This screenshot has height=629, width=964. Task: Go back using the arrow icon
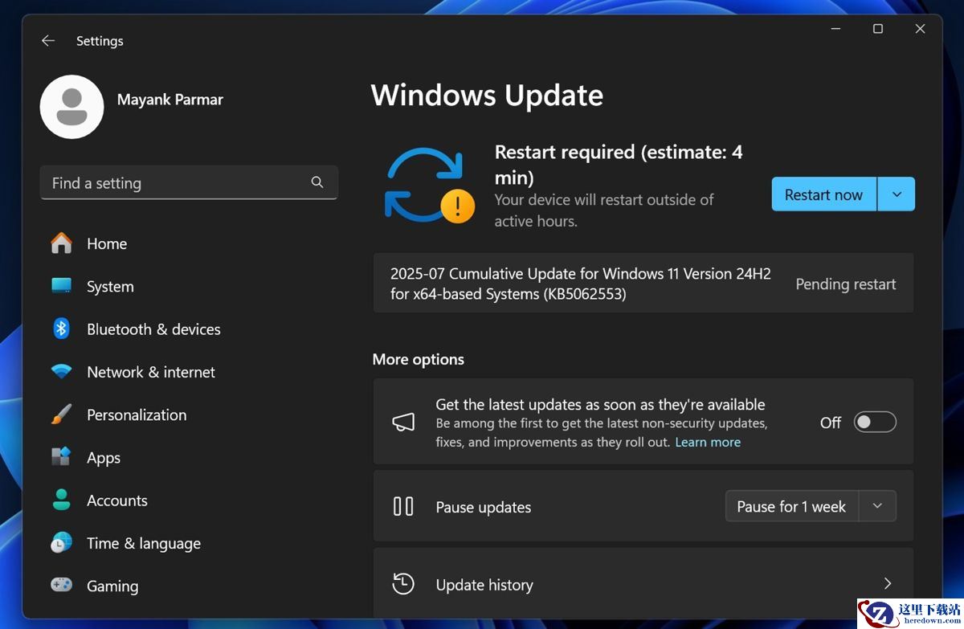click(48, 40)
